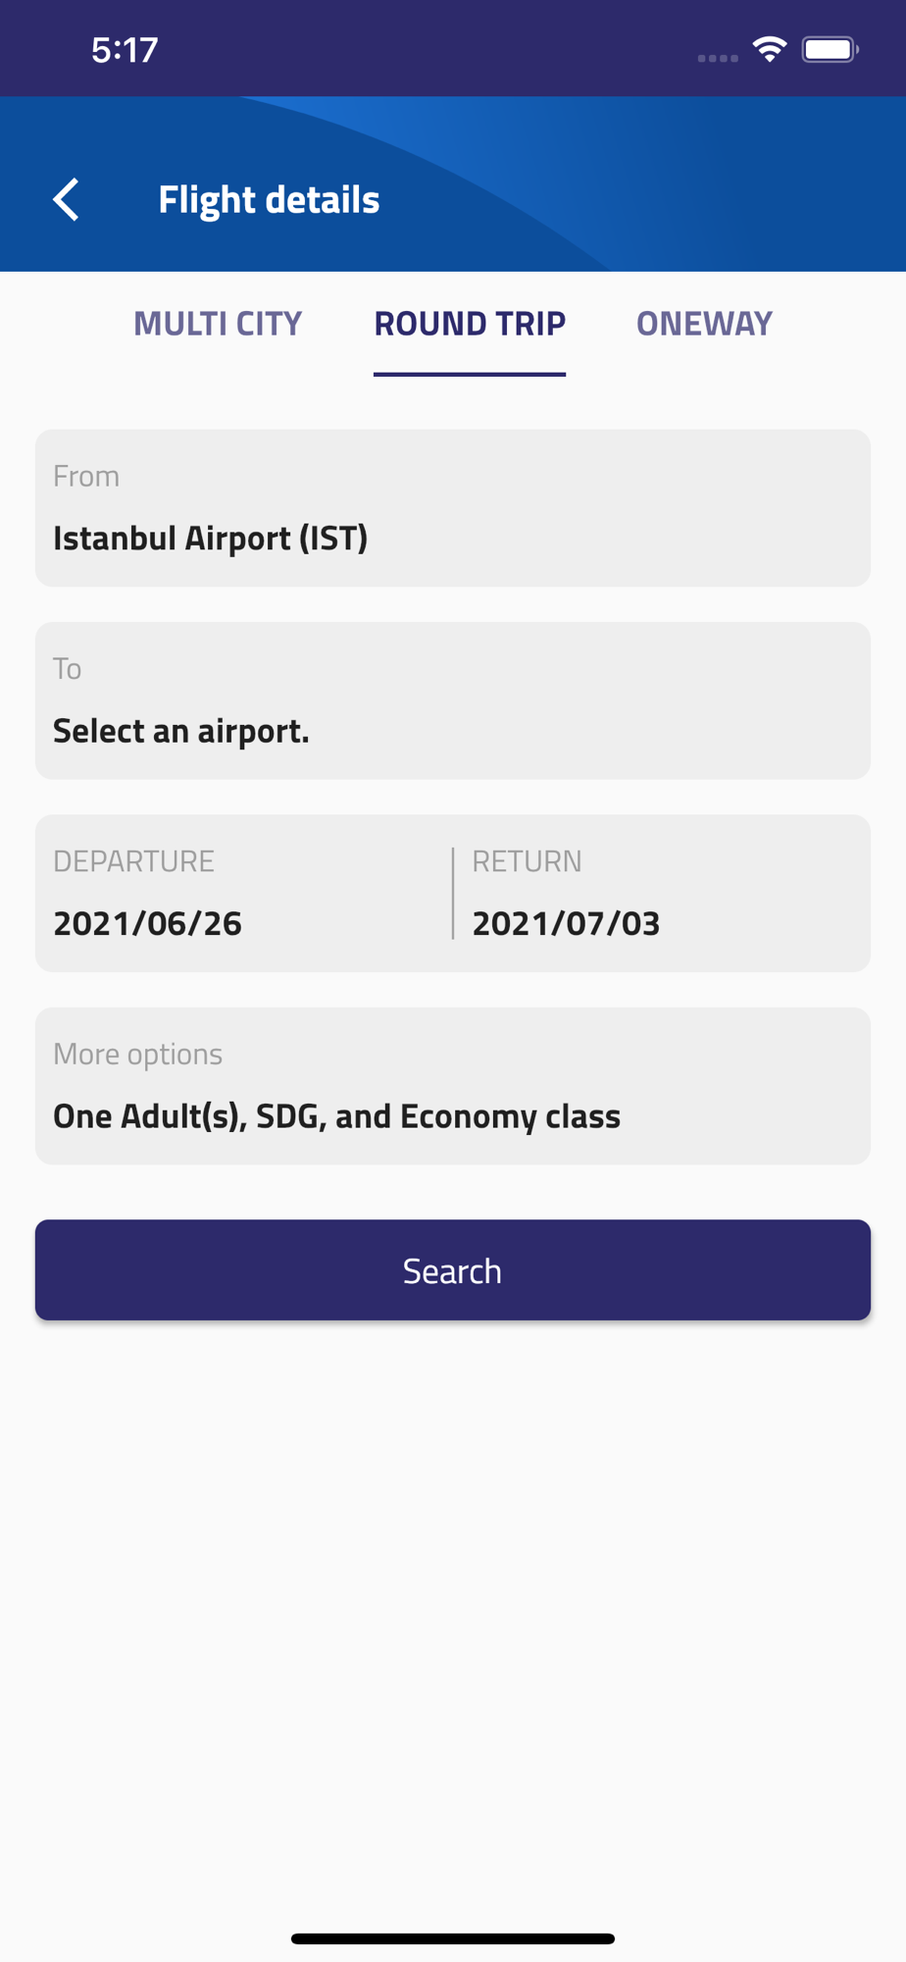Tap Istanbul Airport (IST) text
906x1962 pixels.
tap(210, 538)
